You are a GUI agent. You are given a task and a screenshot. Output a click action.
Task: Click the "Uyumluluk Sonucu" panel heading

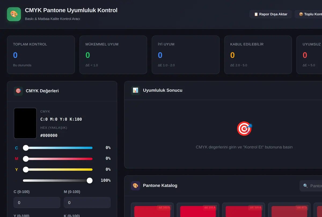163,90
